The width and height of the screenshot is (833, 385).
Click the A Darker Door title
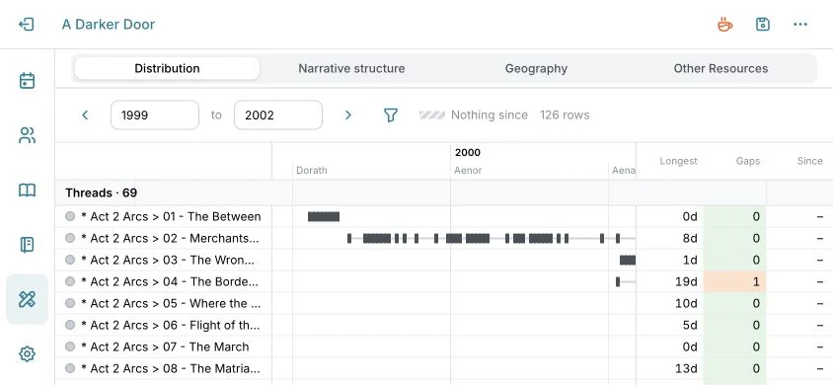[x=109, y=25]
